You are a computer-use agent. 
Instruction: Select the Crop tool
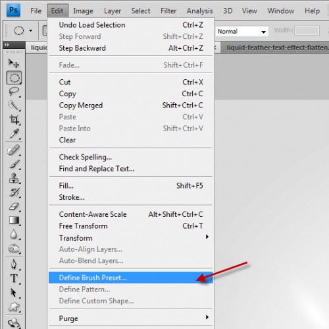click(x=14, y=120)
